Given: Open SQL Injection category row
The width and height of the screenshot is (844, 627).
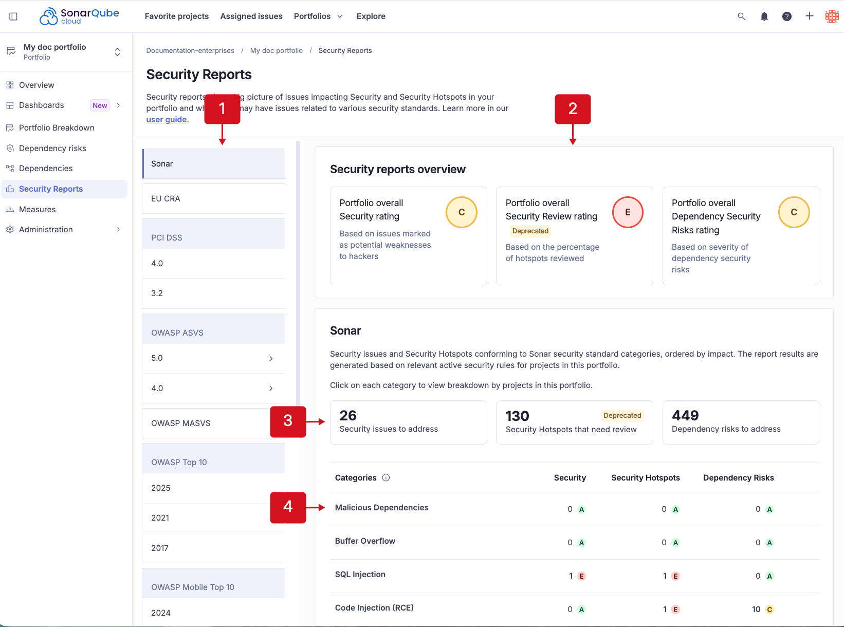Looking at the screenshot, I should tap(575, 576).
